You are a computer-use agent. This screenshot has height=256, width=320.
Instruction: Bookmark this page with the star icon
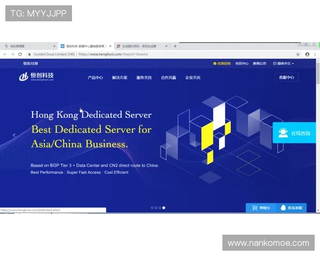[x=298, y=54]
